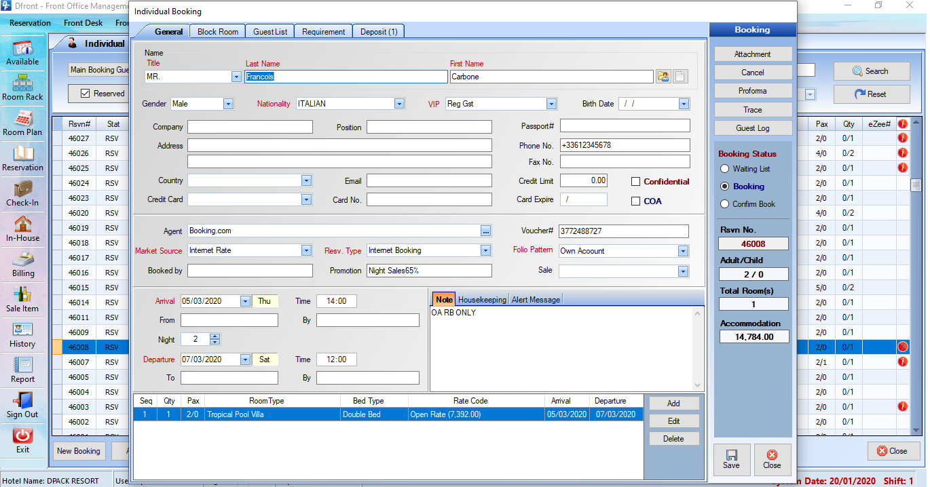Screen dimensions: 930x487
Task: Click the blank document icon beside First Name
Action: coord(680,77)
